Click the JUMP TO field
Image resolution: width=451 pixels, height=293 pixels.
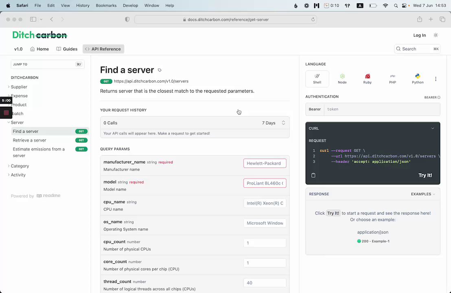48,64
